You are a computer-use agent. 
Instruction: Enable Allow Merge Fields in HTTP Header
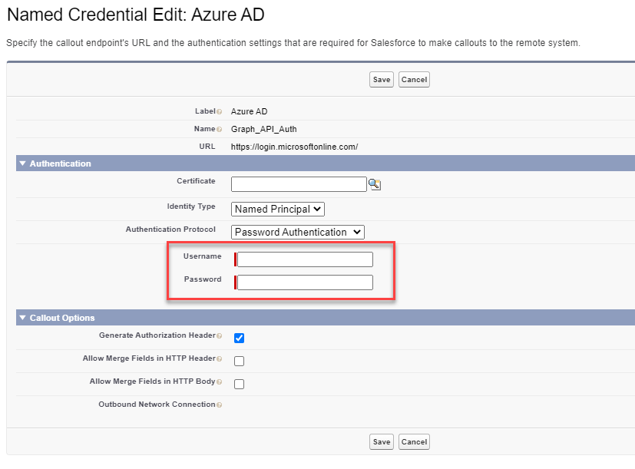(x=240, y=361)
